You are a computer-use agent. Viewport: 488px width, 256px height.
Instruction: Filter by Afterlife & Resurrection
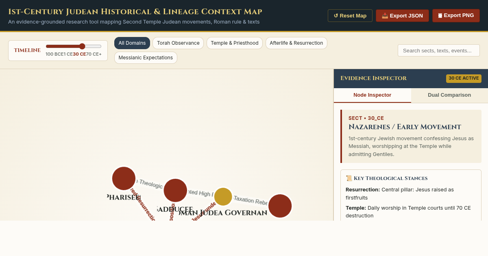click(x=296, y=43)
